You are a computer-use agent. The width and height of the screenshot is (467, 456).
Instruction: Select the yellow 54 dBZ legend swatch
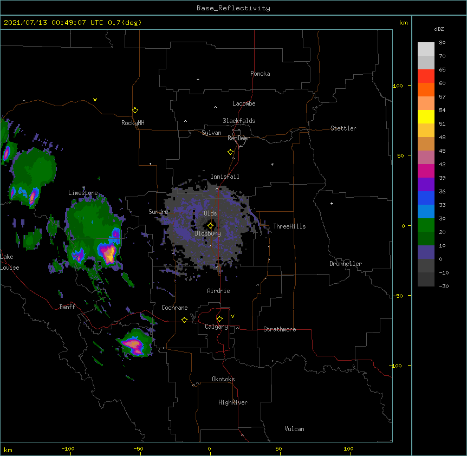[x=426, y=116]
